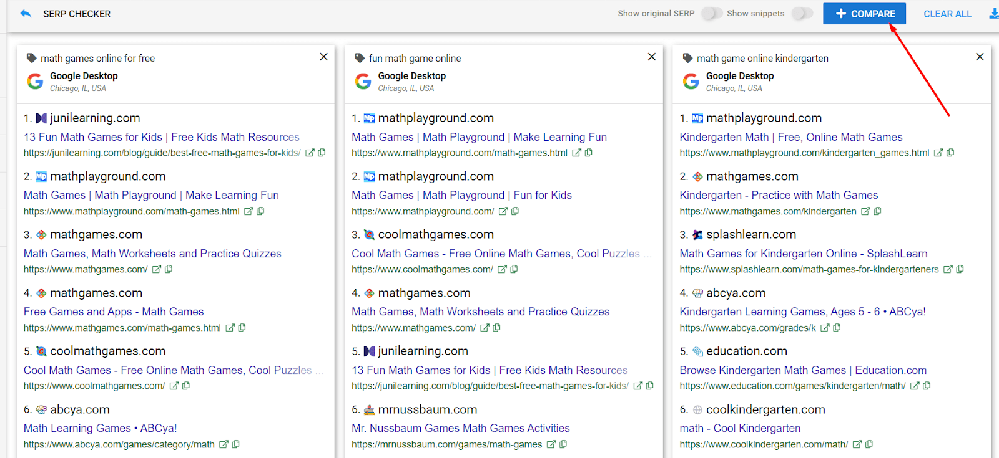Close the 'math game online kindergarten' panel

pos(980,57)
